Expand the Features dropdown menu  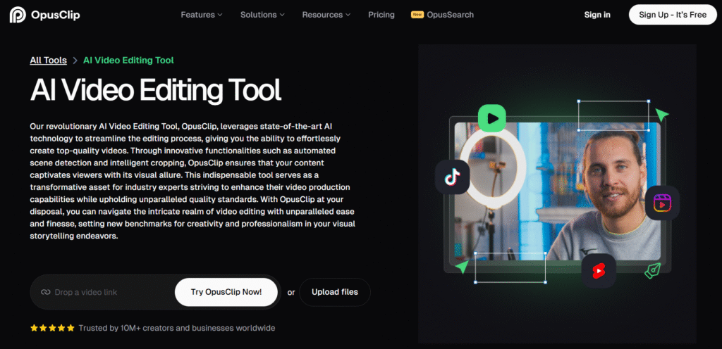click(x=202, y=15)
